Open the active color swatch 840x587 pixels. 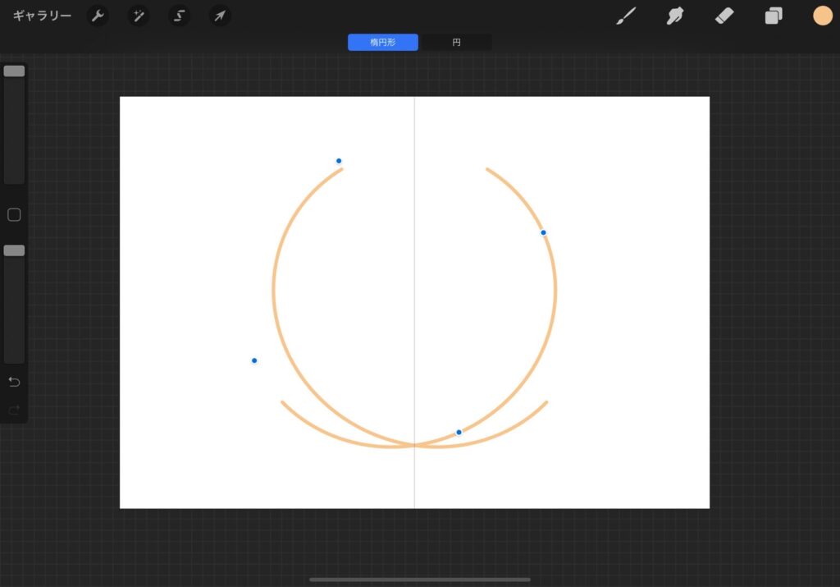pos(822,14)
